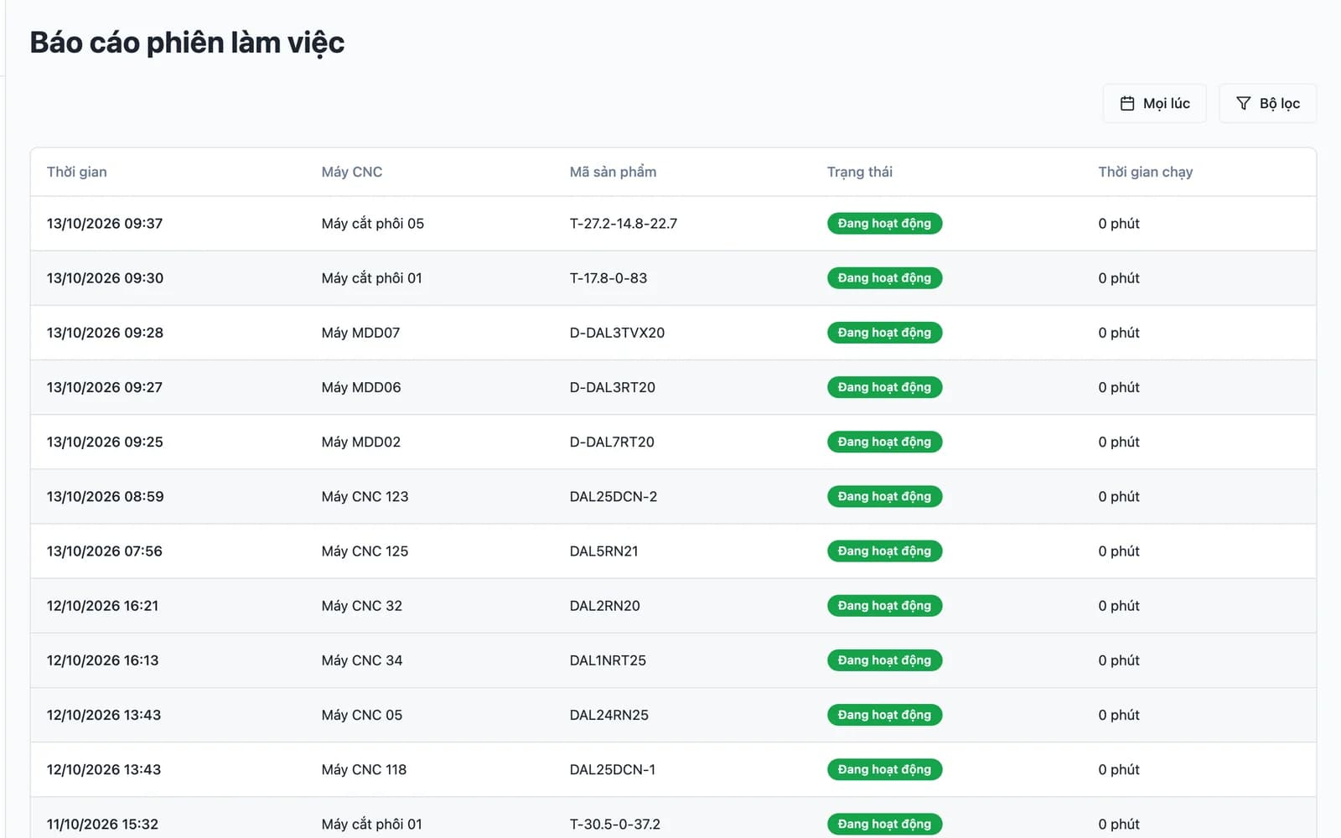
Task: Click product code DAL25DCN-2
Action: click(614, 496)
